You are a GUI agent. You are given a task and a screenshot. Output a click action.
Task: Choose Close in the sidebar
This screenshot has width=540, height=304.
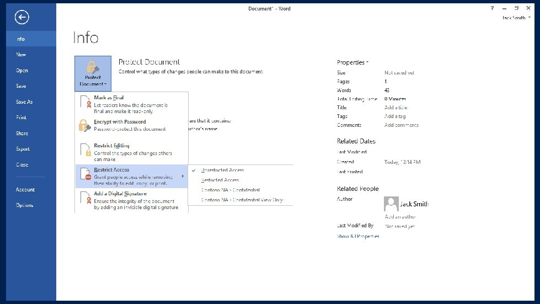click(x=31, y=164)
